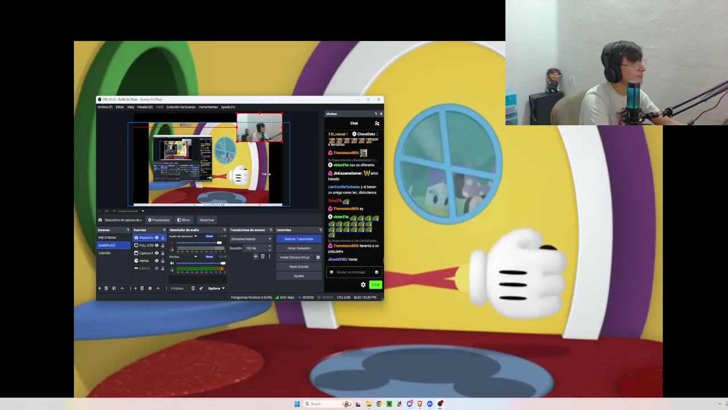Viewport: 728px width, 410px height.
Task: Mute Mic/Aux speaker icon
Action: [172, 263]
